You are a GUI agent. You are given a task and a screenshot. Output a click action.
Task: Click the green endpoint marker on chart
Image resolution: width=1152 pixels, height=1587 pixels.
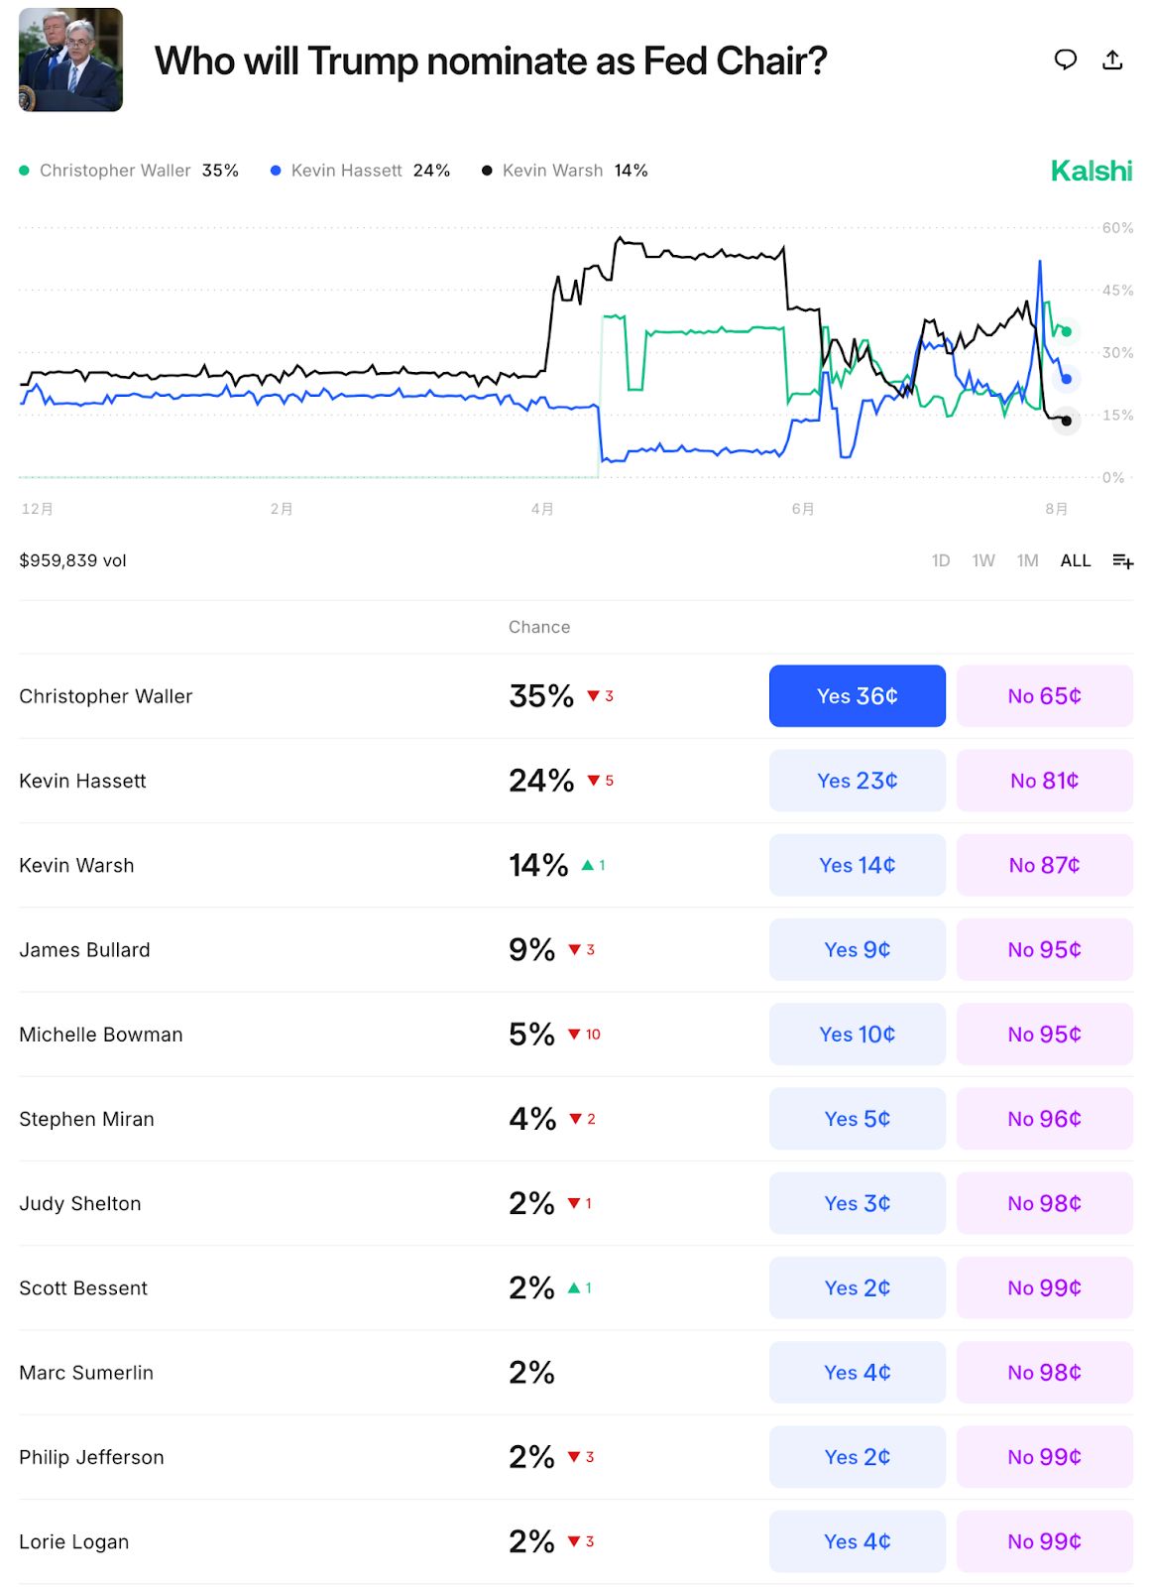click(x=1066, y=332)
